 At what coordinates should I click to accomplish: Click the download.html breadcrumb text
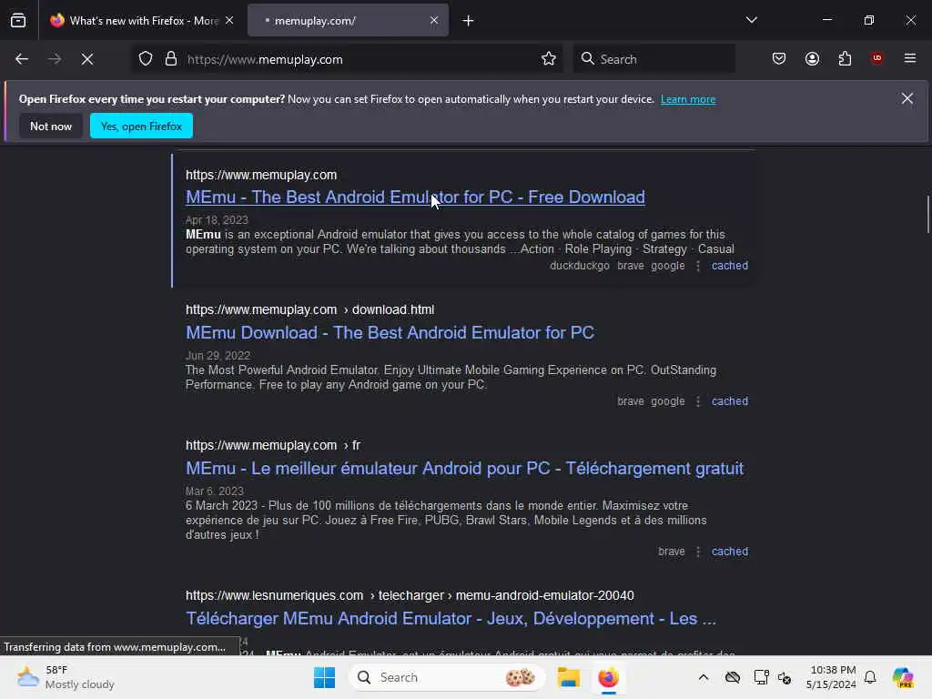(393, 309)
